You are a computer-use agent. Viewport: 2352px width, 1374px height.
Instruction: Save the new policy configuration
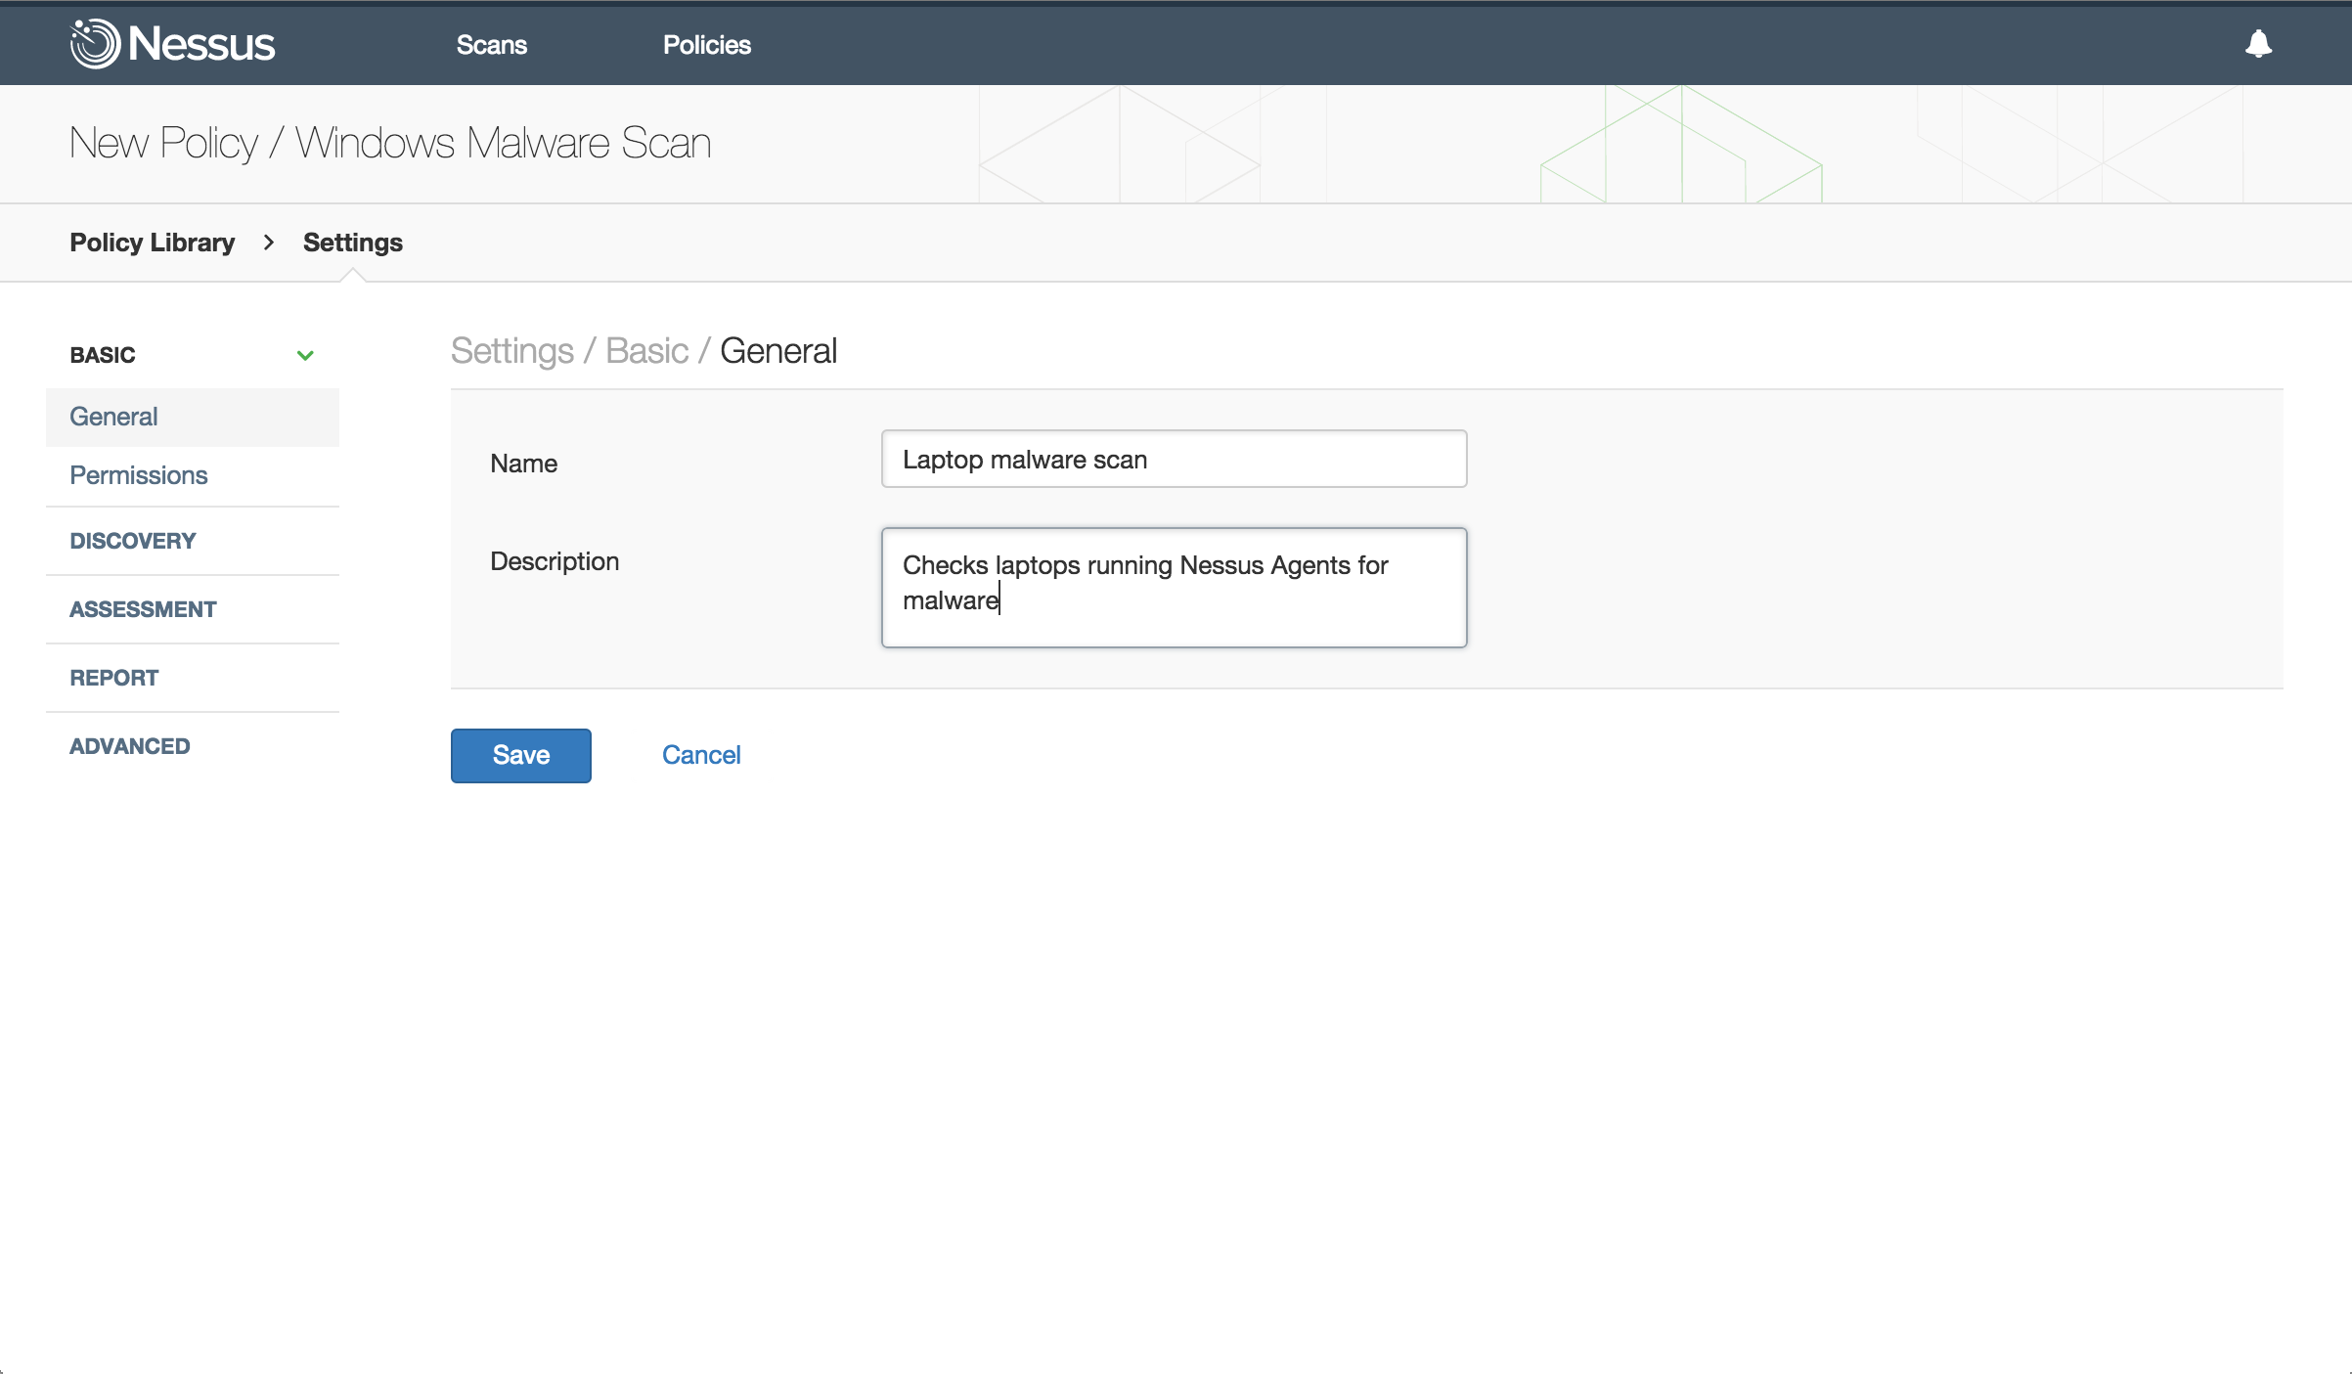click(x=520, y=754)
